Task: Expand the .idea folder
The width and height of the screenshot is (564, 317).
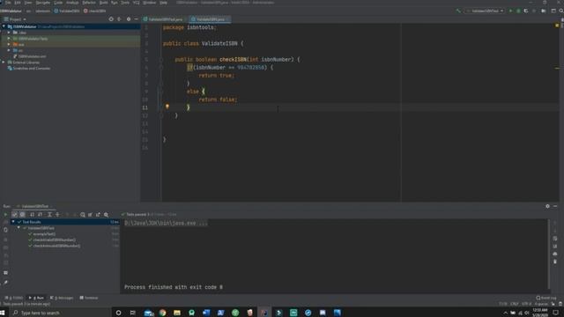Action: point(9,33)
